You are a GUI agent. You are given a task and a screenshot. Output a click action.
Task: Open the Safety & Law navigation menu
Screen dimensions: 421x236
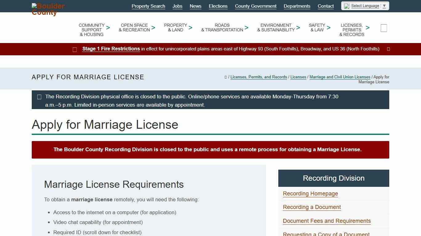[317, 28]
